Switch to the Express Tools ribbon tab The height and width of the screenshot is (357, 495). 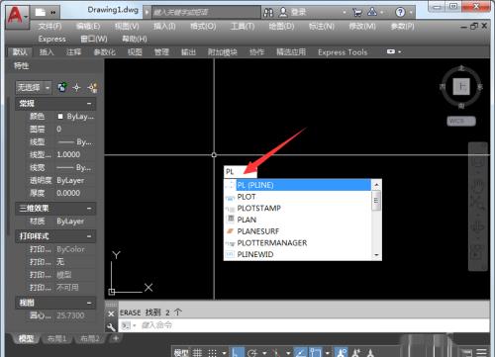click(343, 52)
